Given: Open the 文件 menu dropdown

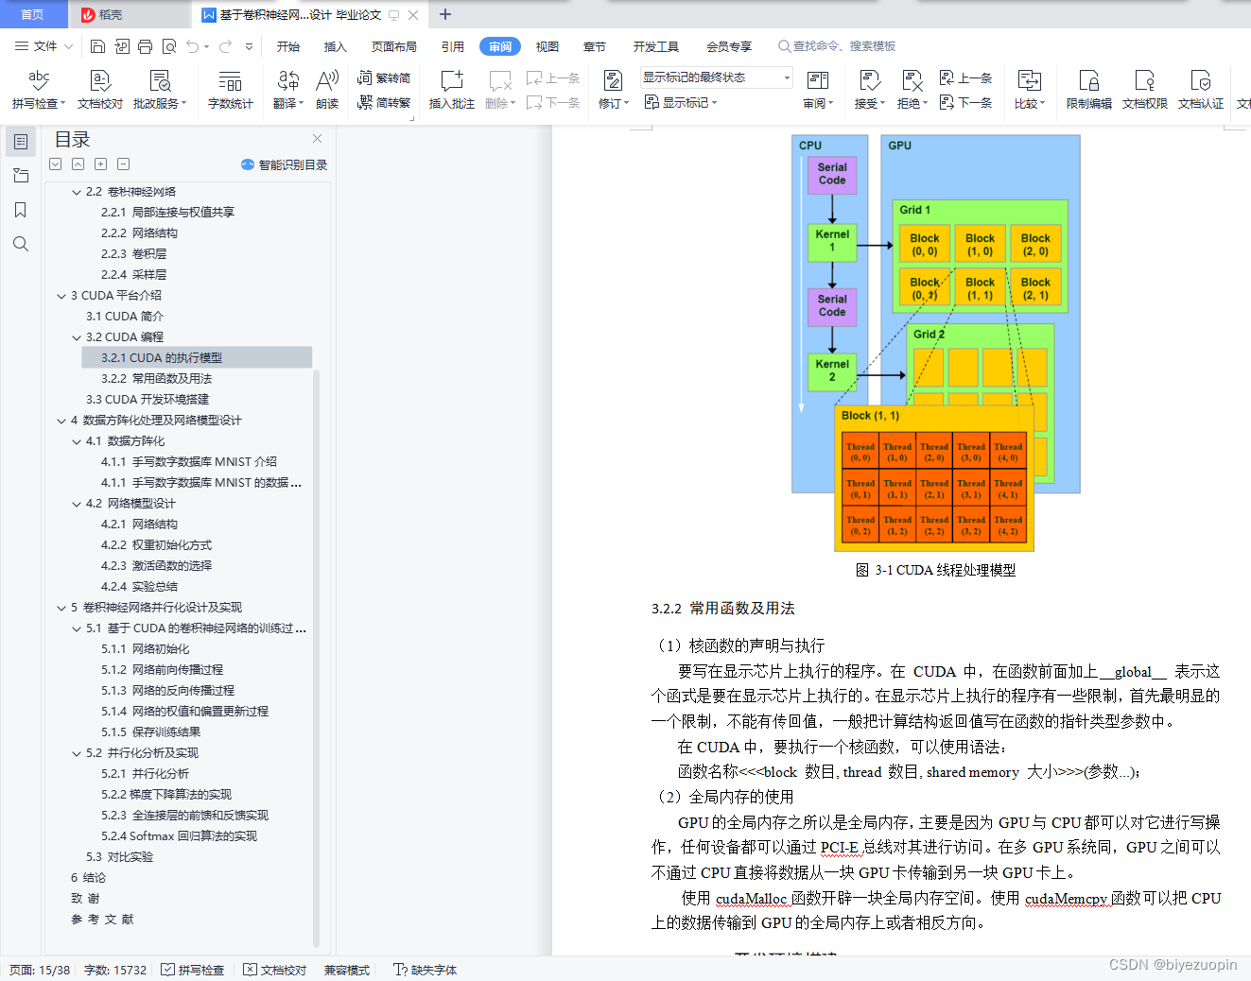Looking at the screenshot, I should [x=43, y=46].
